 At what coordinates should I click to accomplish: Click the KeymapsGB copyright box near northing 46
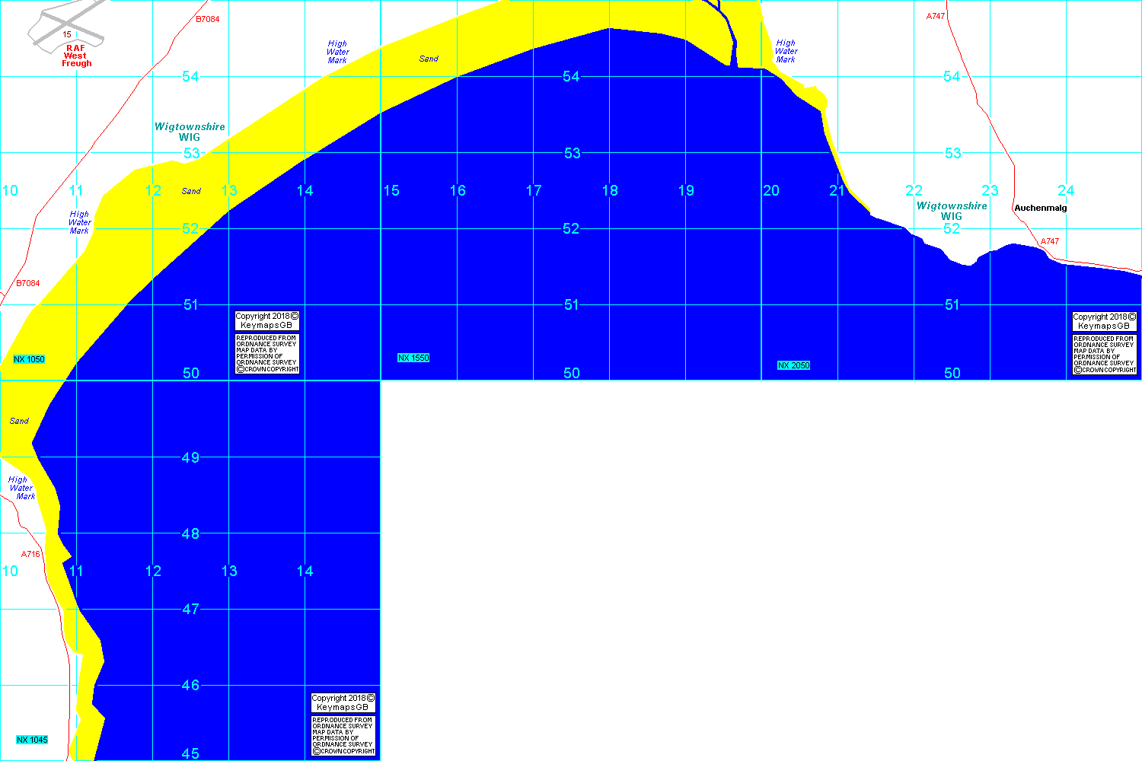tap(343, 702)
